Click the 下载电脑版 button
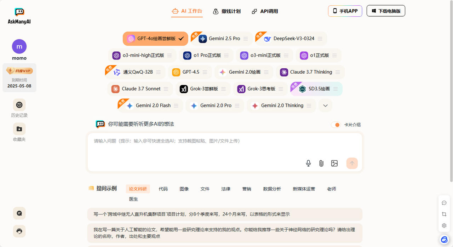The height and width of the screenshot is (247, 453). tap(386, 11)
